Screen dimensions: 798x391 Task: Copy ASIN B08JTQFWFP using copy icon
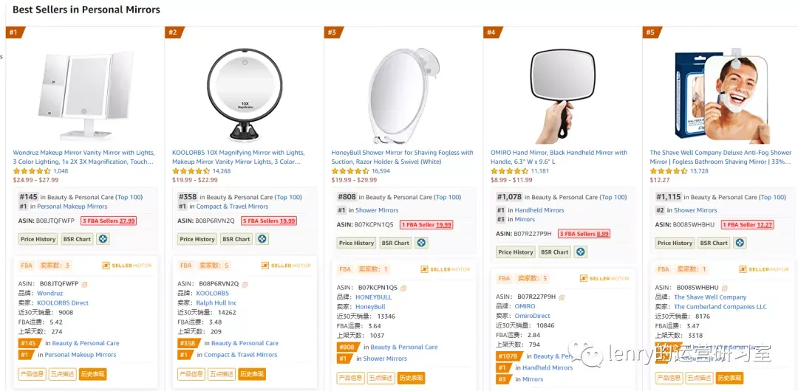tap(85, 284)
